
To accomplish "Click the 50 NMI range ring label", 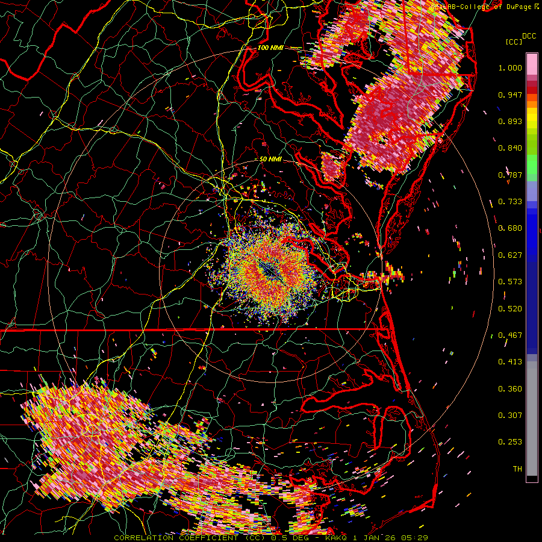I will (270, 160).
